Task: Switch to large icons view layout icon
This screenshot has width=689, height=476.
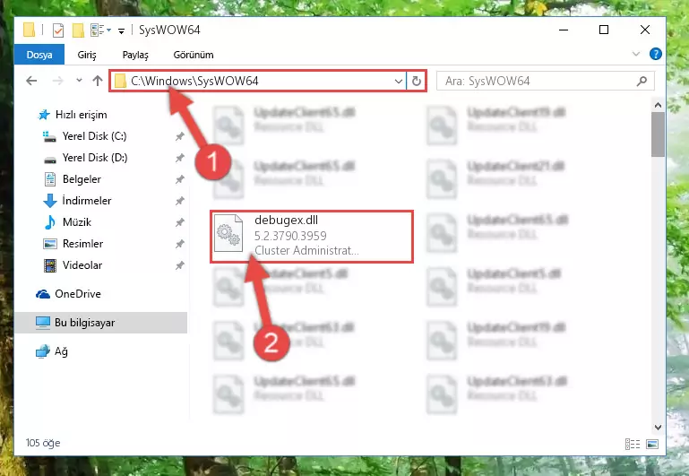Action: coord(652,444)
